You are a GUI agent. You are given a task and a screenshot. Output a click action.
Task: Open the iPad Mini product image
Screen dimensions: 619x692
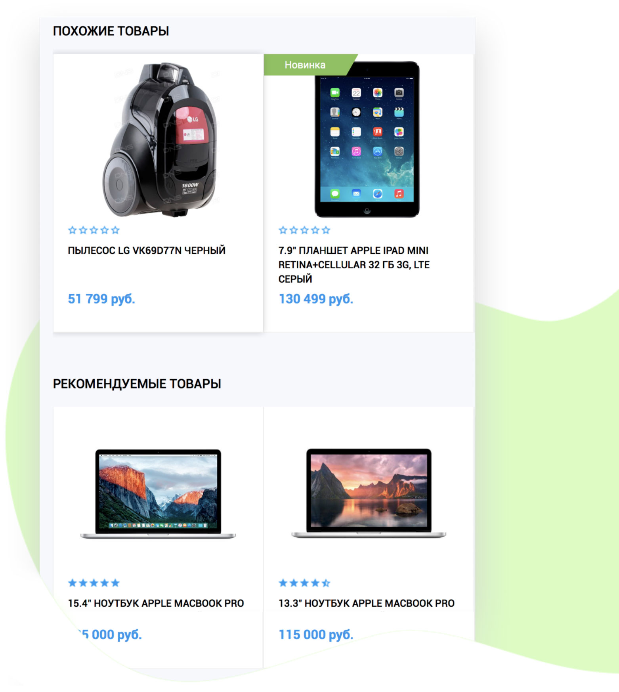367,139
